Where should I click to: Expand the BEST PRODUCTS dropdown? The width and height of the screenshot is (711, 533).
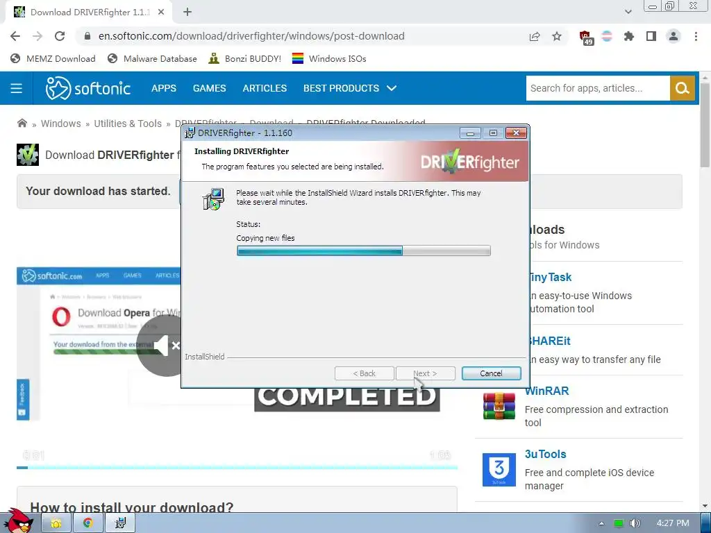[x=350, y=88]
